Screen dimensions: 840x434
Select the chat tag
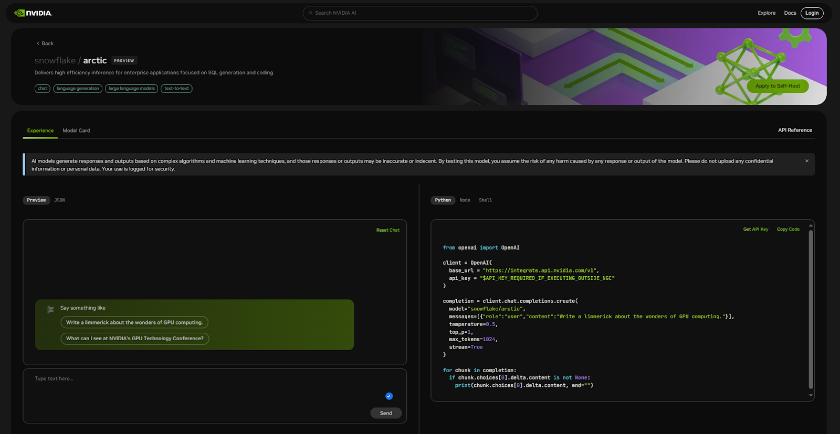(x=43, y=89)
